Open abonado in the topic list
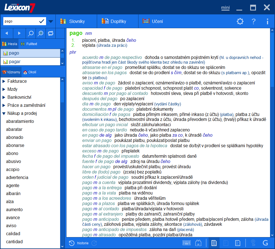 pos(15,138)
